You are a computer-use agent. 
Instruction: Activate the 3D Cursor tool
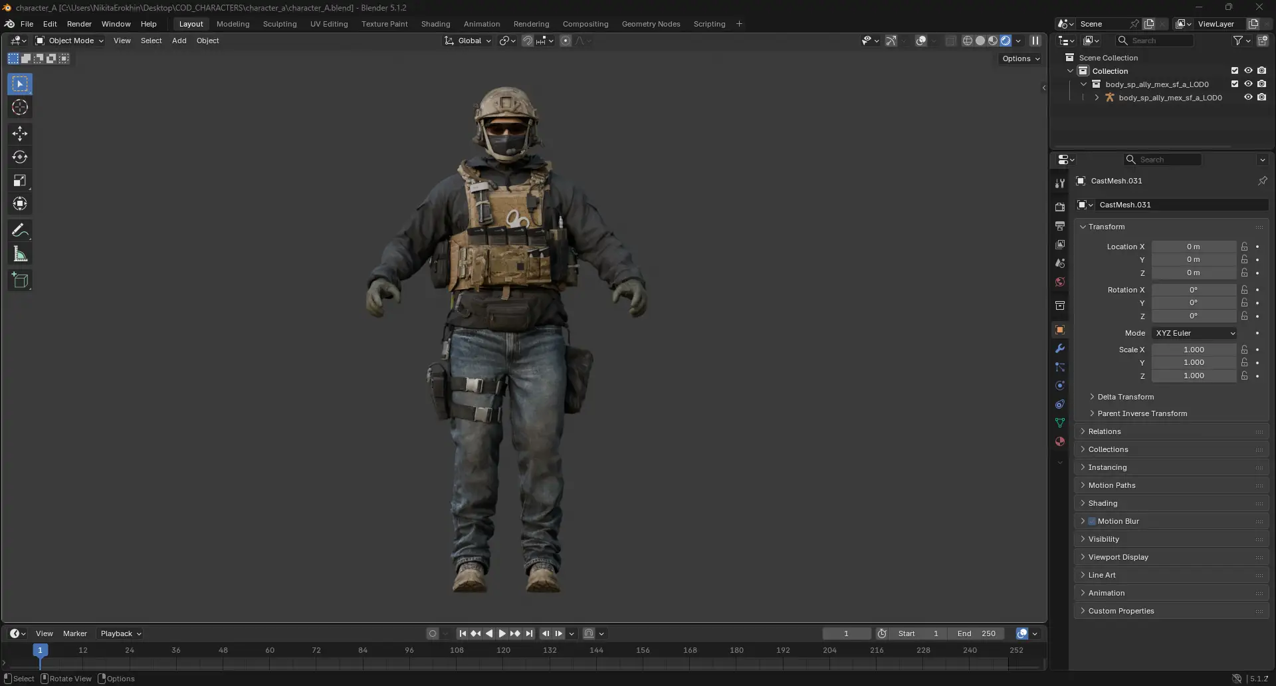pos(20,107)
